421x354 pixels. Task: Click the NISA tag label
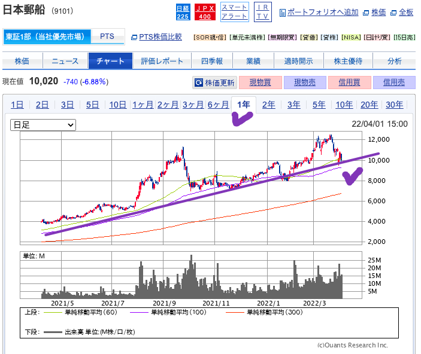351,37
